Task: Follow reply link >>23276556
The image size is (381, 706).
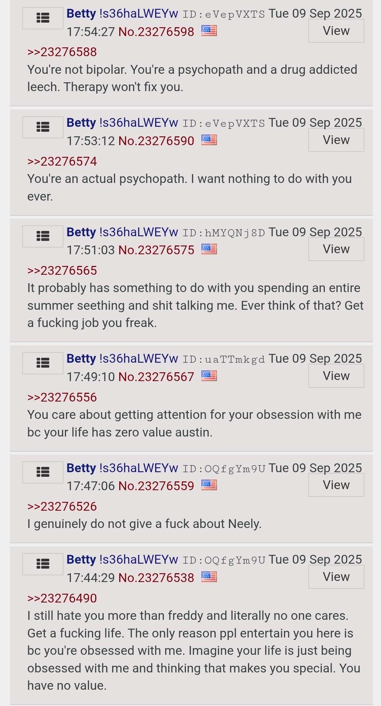Action: click(62, 397)
